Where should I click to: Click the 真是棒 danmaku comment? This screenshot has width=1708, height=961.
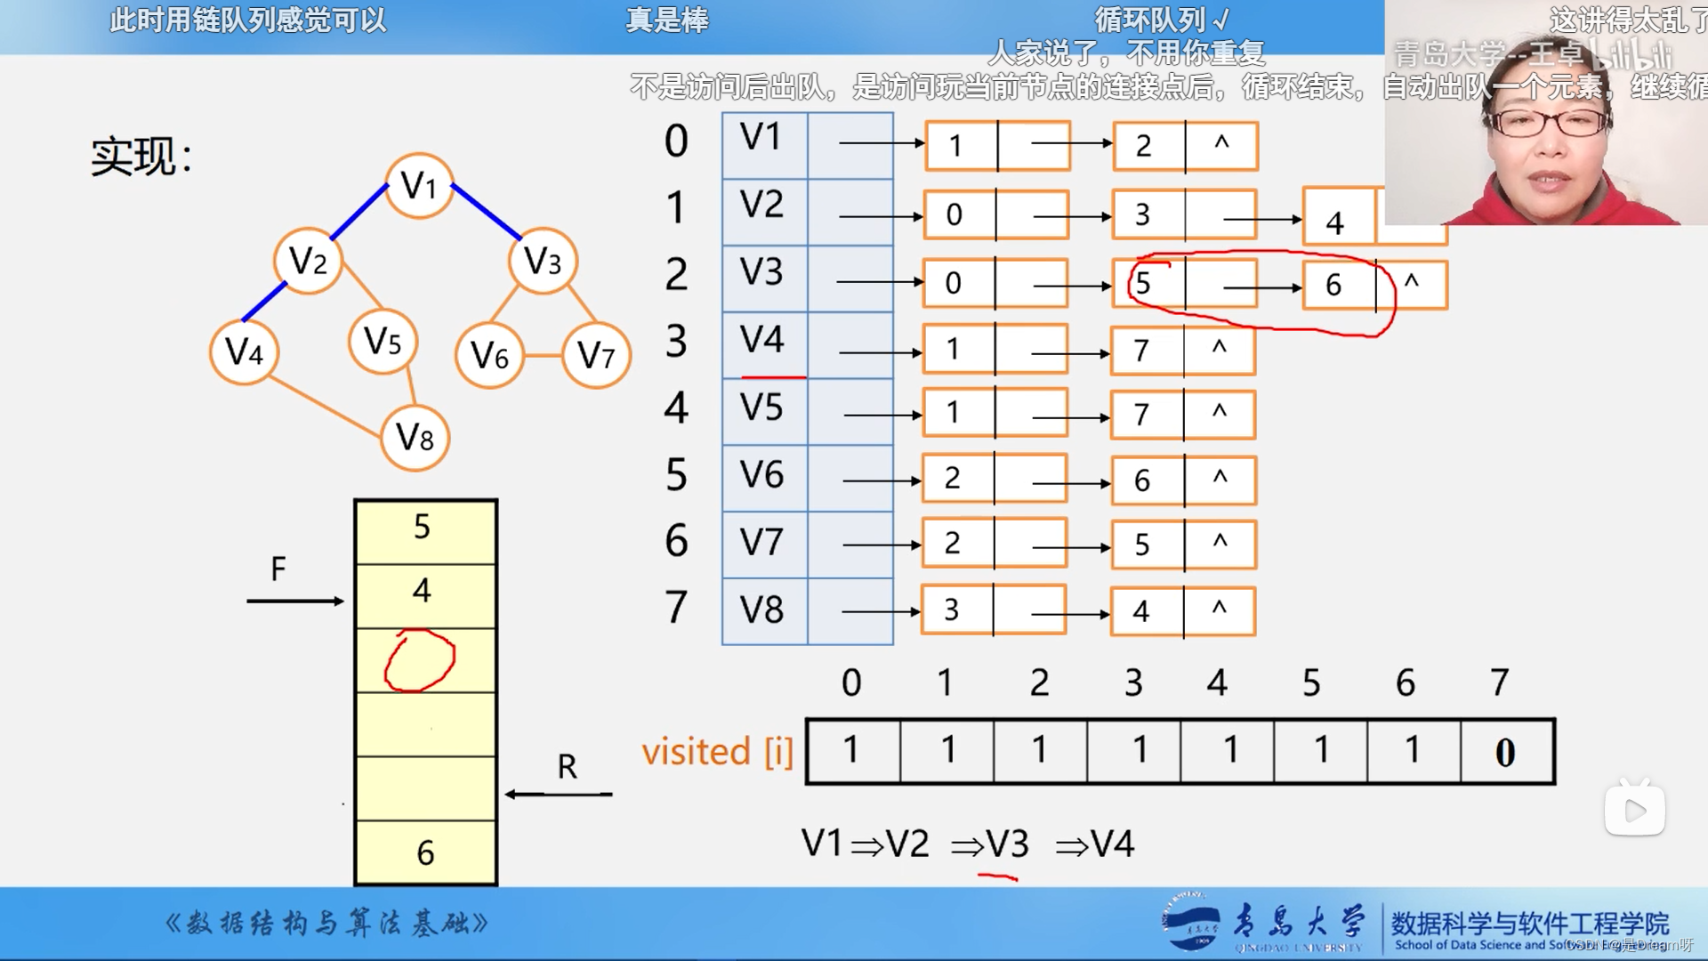[x=666, y=20]
